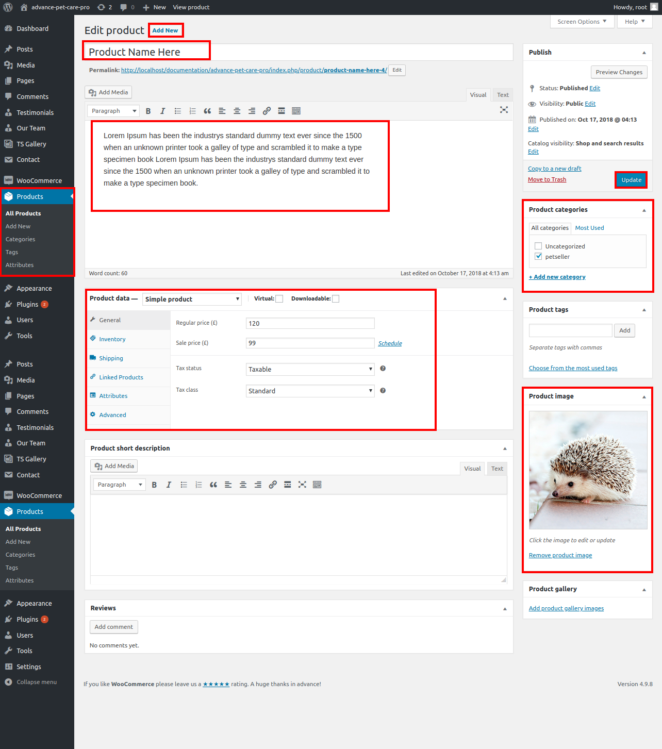Insert blockquote in main editor toolbar
The width and height of the screenshot is (662, 749).
(207, 111)
